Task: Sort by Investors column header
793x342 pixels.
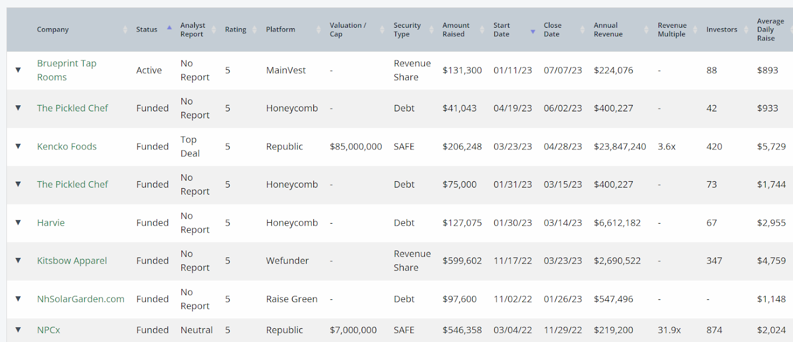Action: [x=722, y=30]
